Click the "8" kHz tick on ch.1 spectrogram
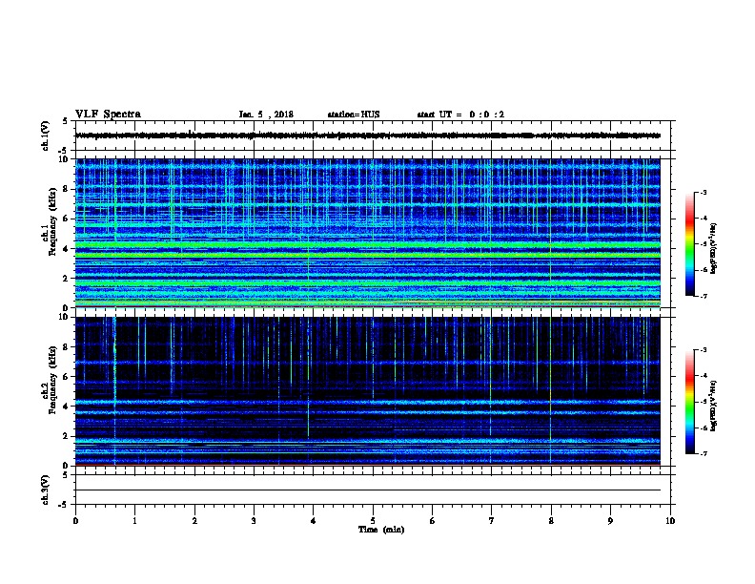755x584 pixels. (66, 189)
